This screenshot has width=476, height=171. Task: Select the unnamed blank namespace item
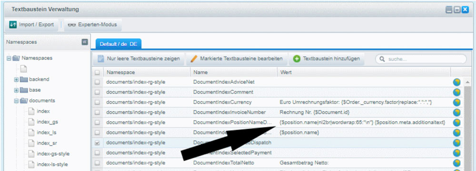(x=24, y=69)
